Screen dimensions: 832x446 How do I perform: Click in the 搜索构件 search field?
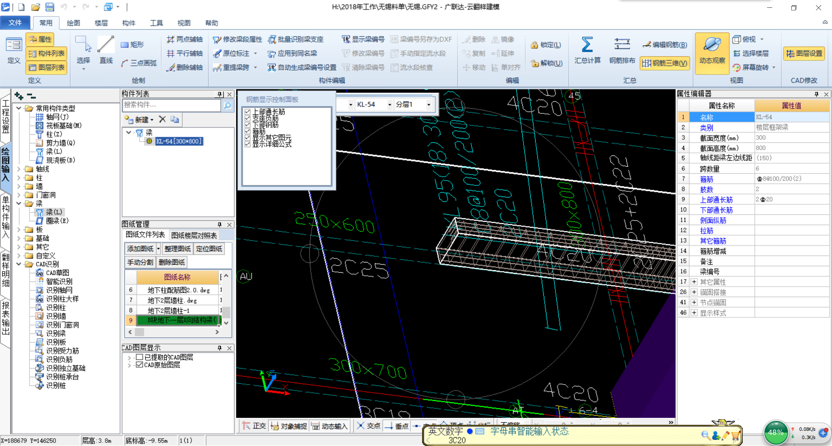click(x=172, y=105)
